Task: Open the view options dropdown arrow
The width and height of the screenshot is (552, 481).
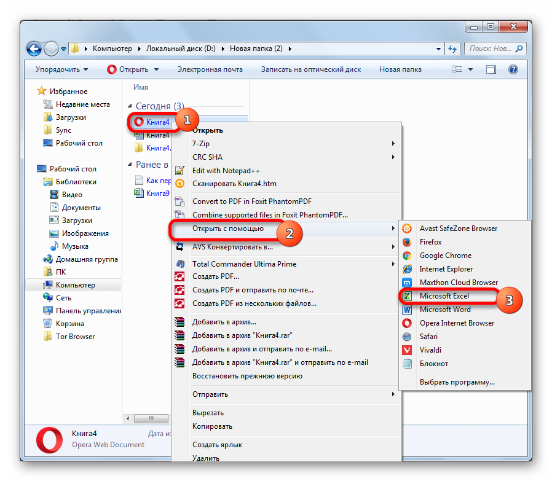Action: [x=470, y=69]
